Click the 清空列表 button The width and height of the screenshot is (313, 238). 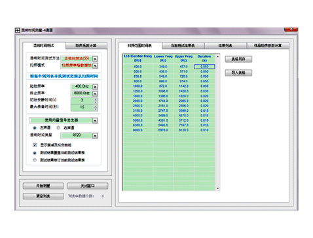(43, 196)
